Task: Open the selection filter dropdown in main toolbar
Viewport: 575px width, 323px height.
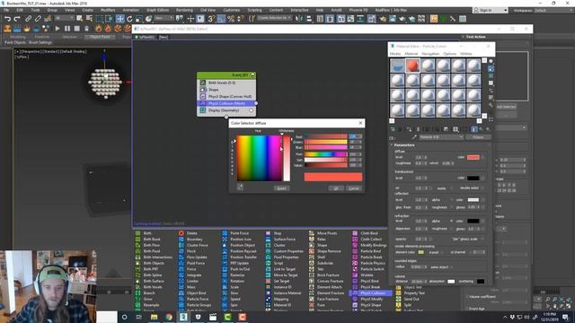Action: tap(65, 18)
